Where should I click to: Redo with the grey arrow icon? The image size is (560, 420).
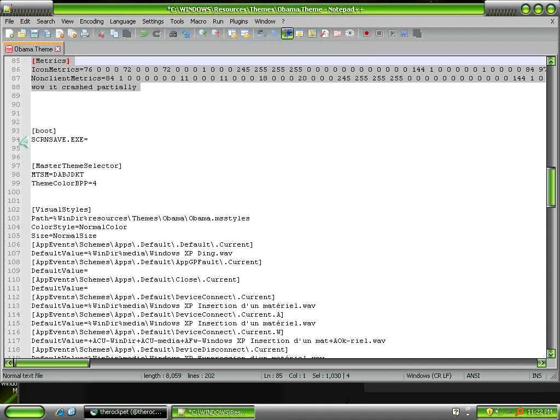point(156,33)
